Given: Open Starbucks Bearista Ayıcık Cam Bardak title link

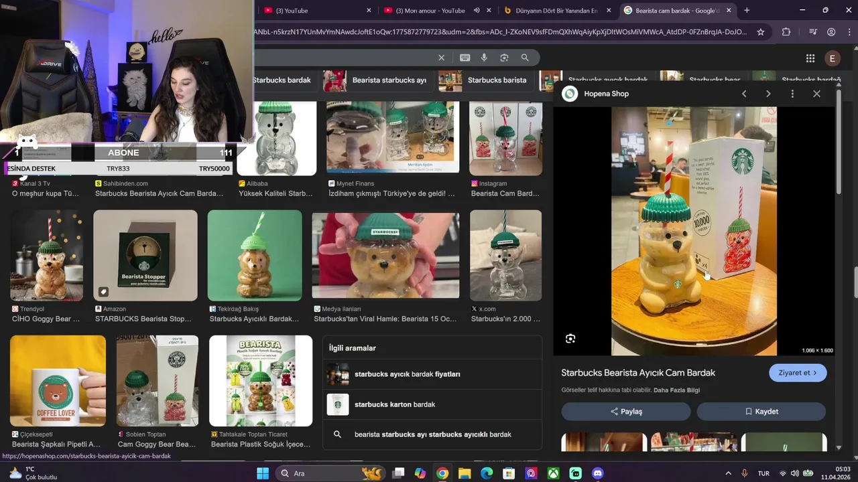Looking at the screenshot, I should (638, 373).
